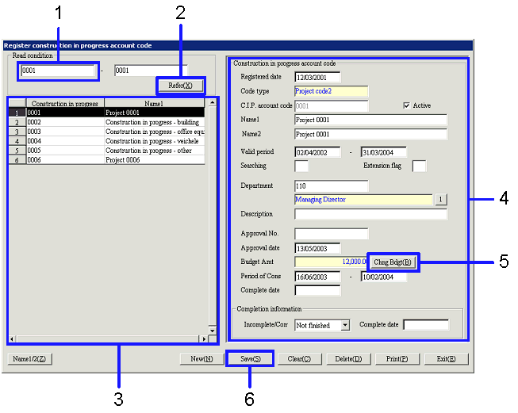
Task: Click the Searching box
Action: (x=301, y=166)
